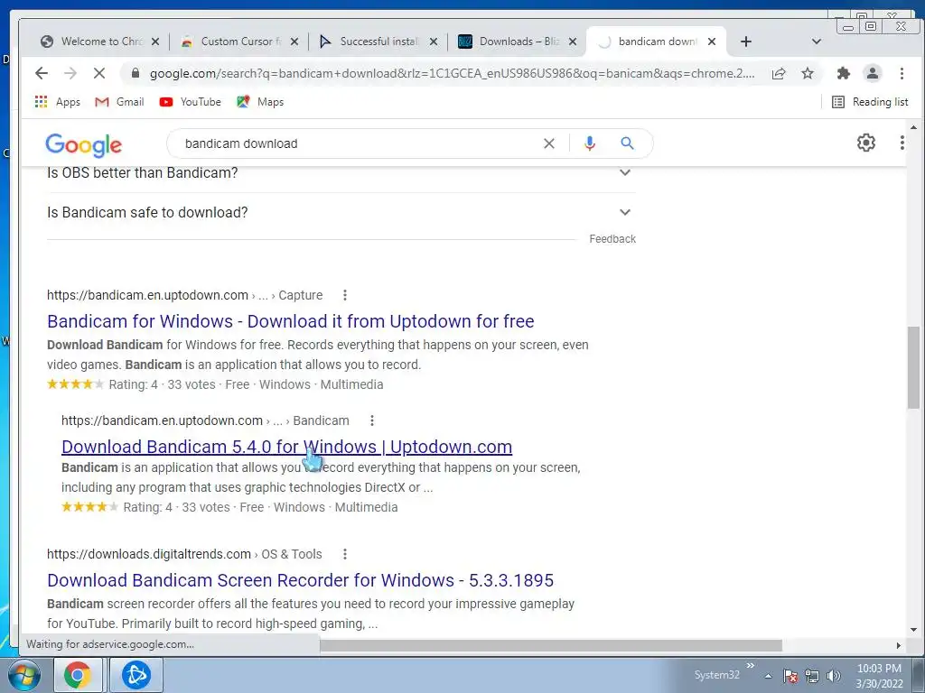Clear the search box with X

click(548, 143)
